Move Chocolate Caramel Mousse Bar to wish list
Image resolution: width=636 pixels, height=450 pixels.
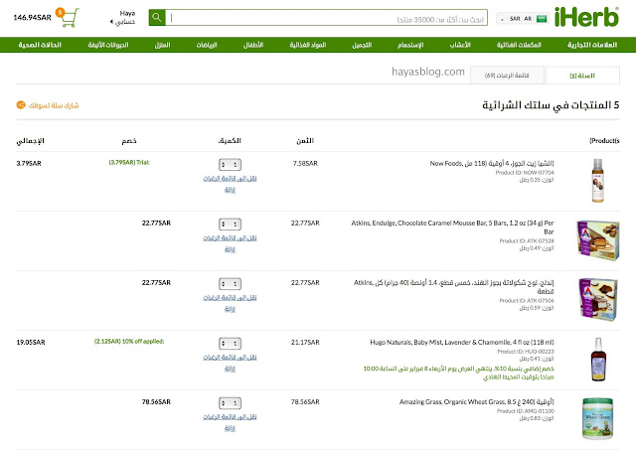[230, 238]
